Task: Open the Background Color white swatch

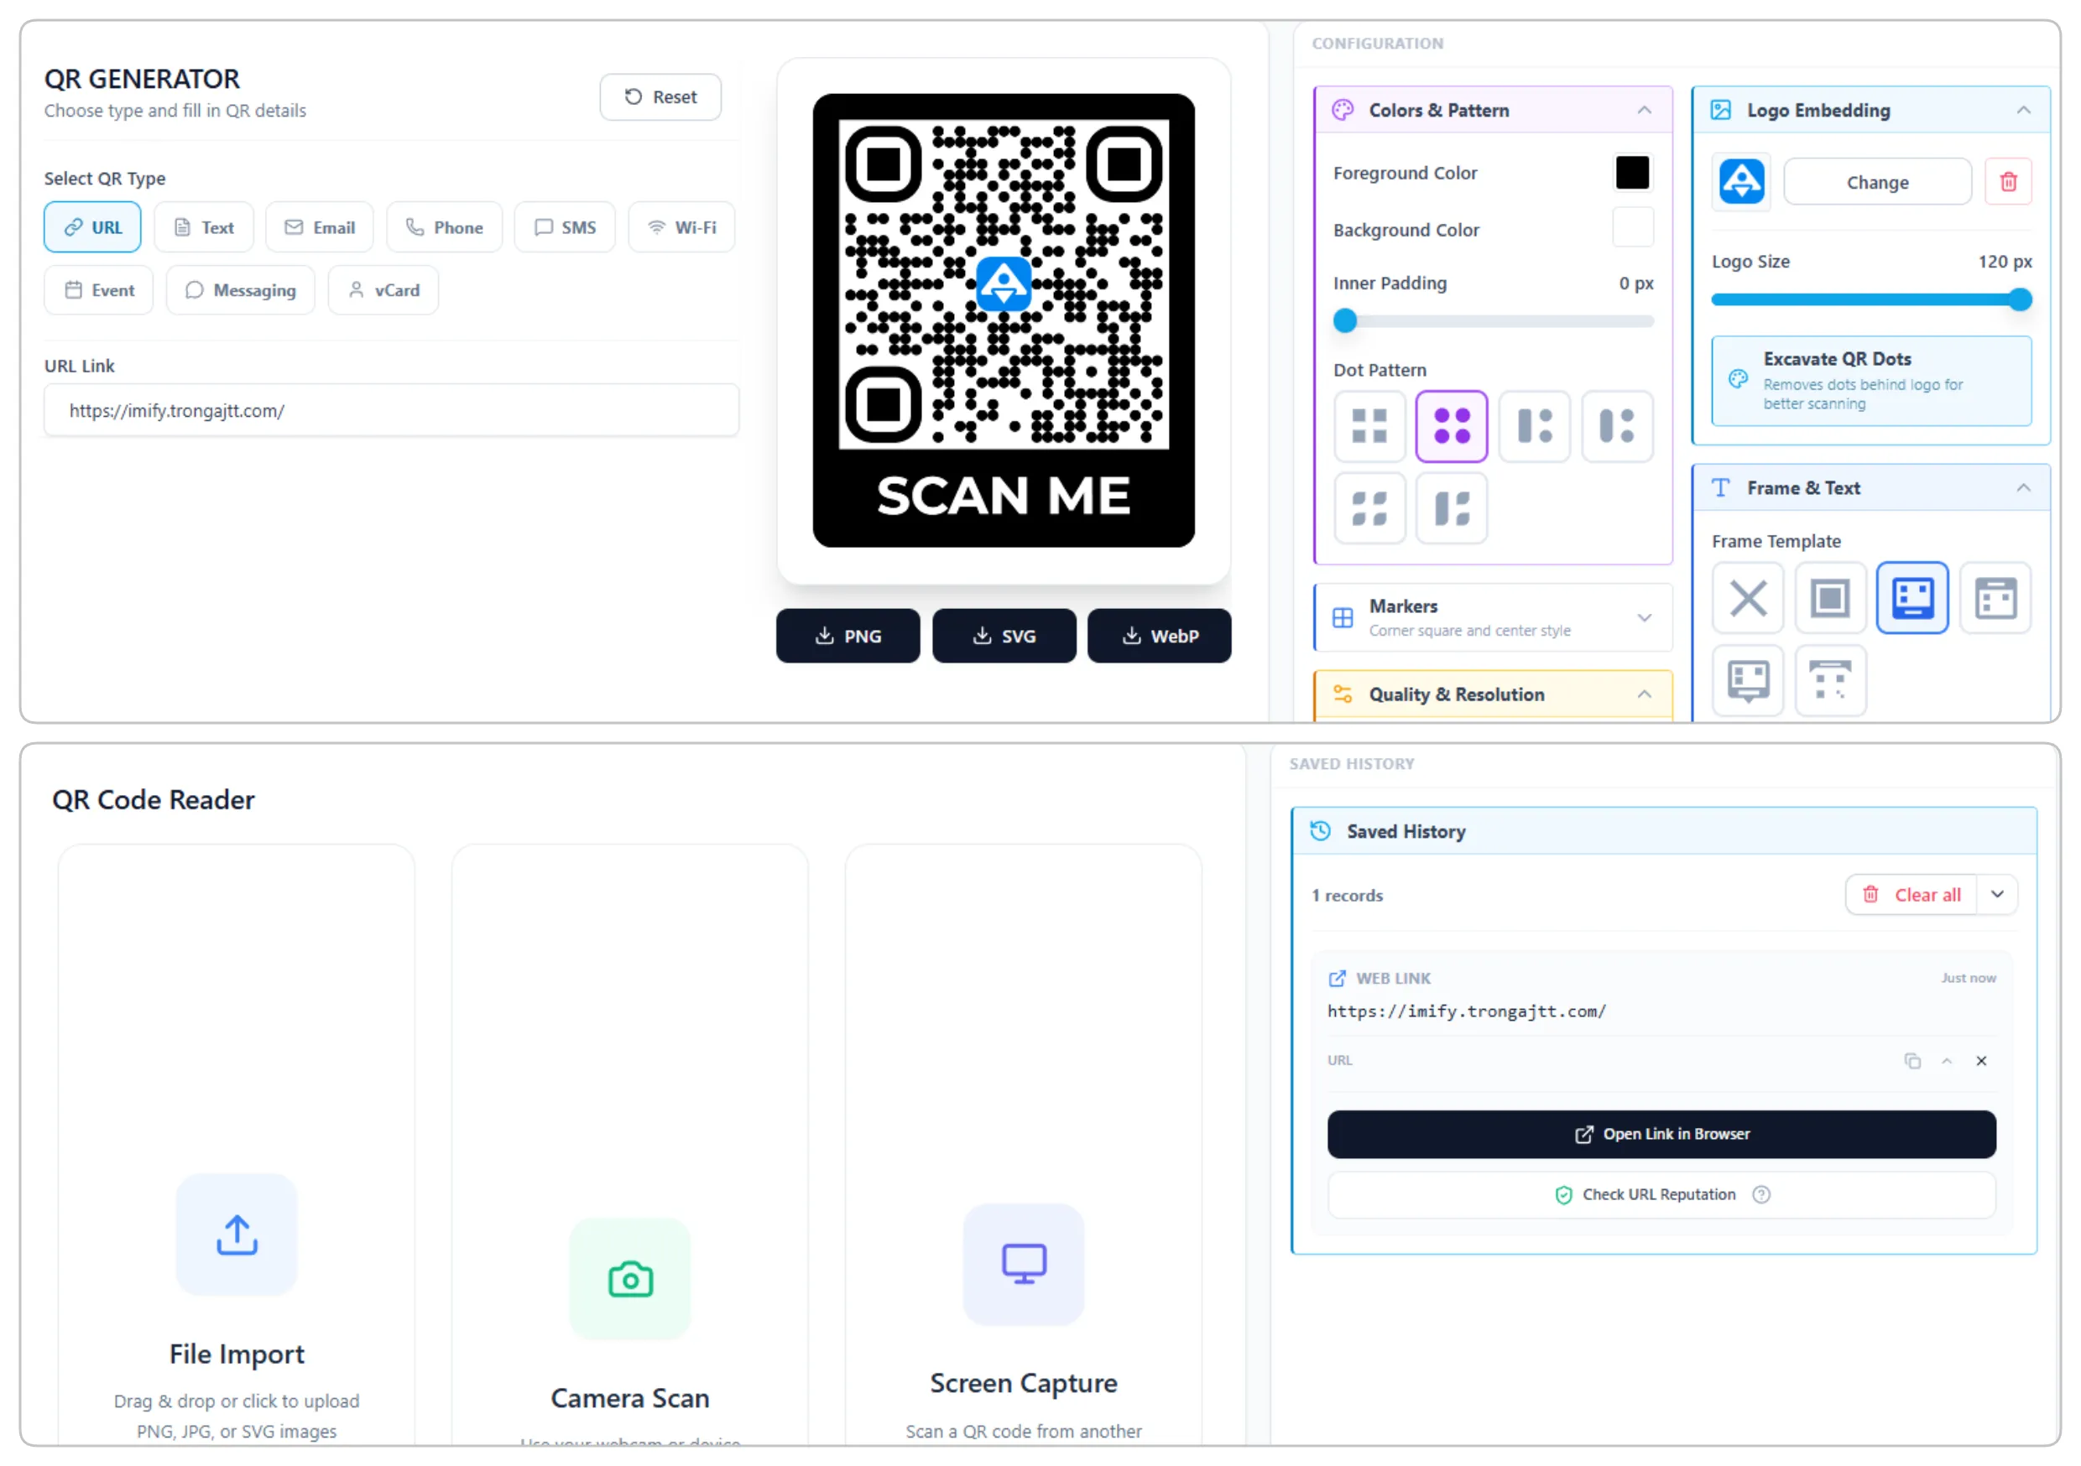Action: click(x=1632, y=227)
